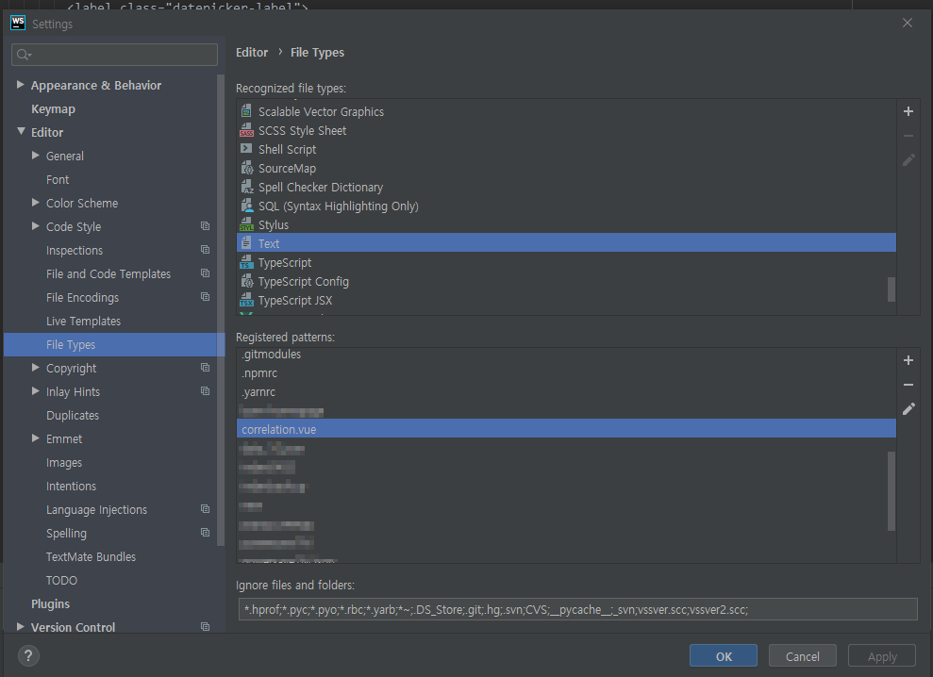Click the SourceMap file type icon
The width and height of the screenshot is (933, 677).
[x=246, y=168]
